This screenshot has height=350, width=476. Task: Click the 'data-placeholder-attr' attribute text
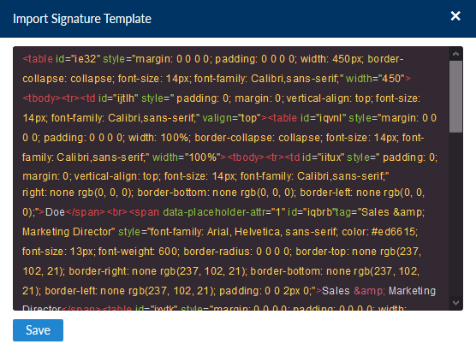point(215,212)
